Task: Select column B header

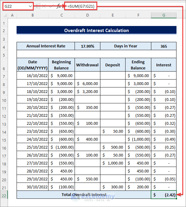Action: pos(33,15)
